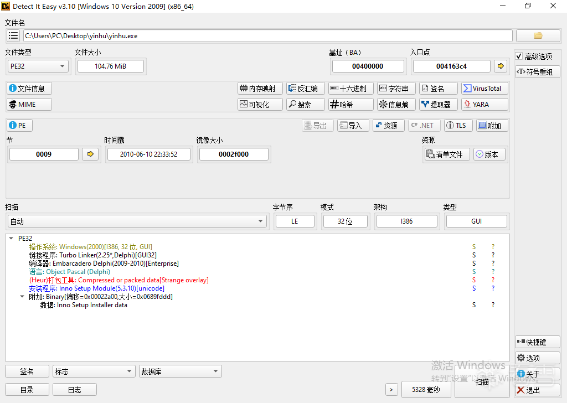Click the > button beside scan time

[x=391, y=390]
